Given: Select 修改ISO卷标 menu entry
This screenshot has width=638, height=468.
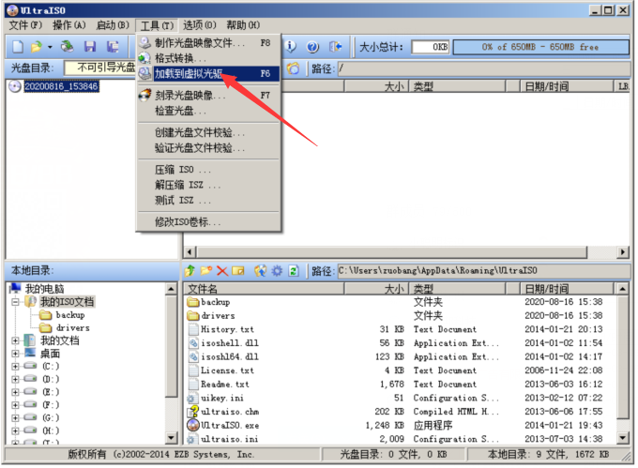Looking at the screenshot, I should click(x=209, y=222).
